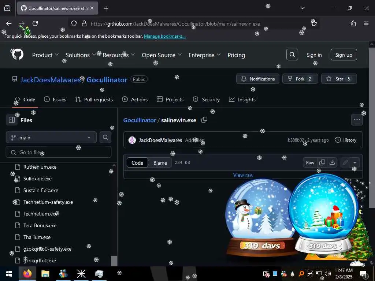Open the Pull requests tab
The height and width of the screenshot is (281, 375).
[94, 100]
